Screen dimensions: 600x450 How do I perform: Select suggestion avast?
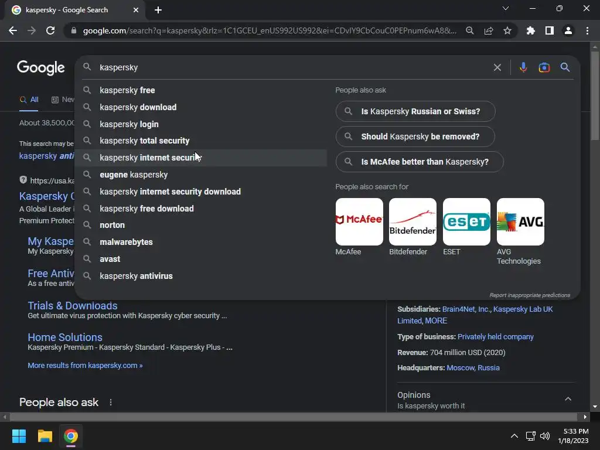click(x=201, y=259)
